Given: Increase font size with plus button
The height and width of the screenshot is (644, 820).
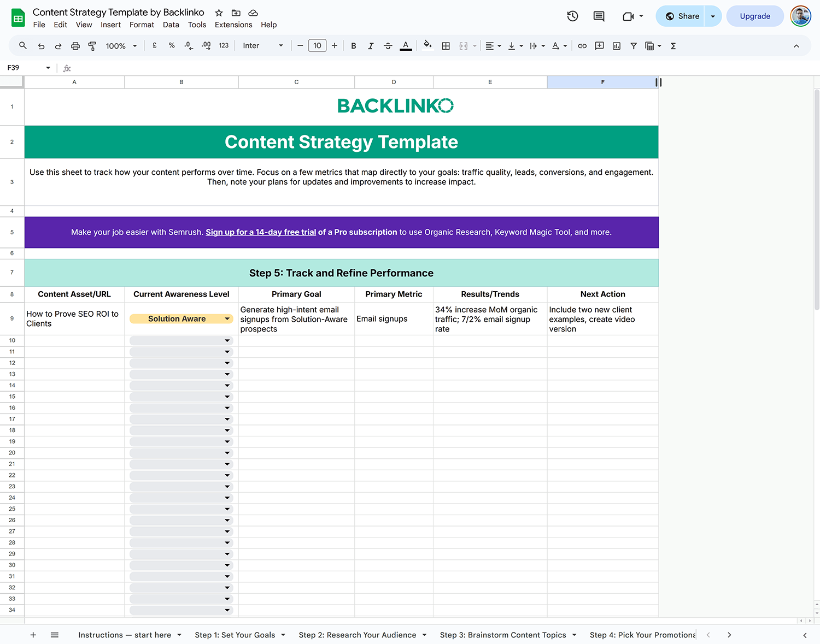Looking at the screenshot, I should (335, 46).
